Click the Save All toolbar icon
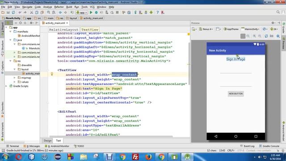The width and height of the screenshot is (286, 161). click(8, 13)
